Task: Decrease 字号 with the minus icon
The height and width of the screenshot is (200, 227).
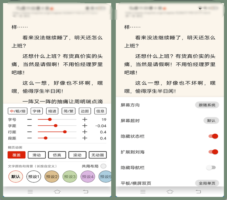Action: click(30, 119)
